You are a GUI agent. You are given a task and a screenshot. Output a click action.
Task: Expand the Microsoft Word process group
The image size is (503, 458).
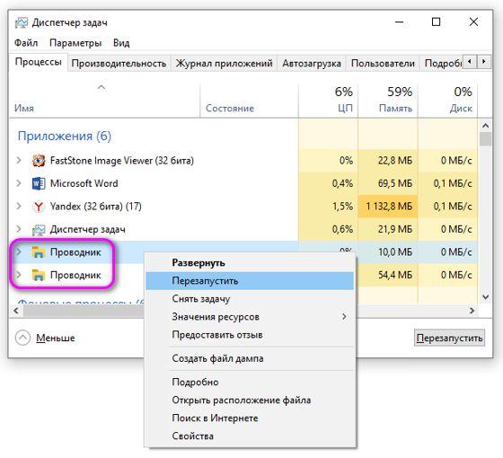click(x=19, y=183)
